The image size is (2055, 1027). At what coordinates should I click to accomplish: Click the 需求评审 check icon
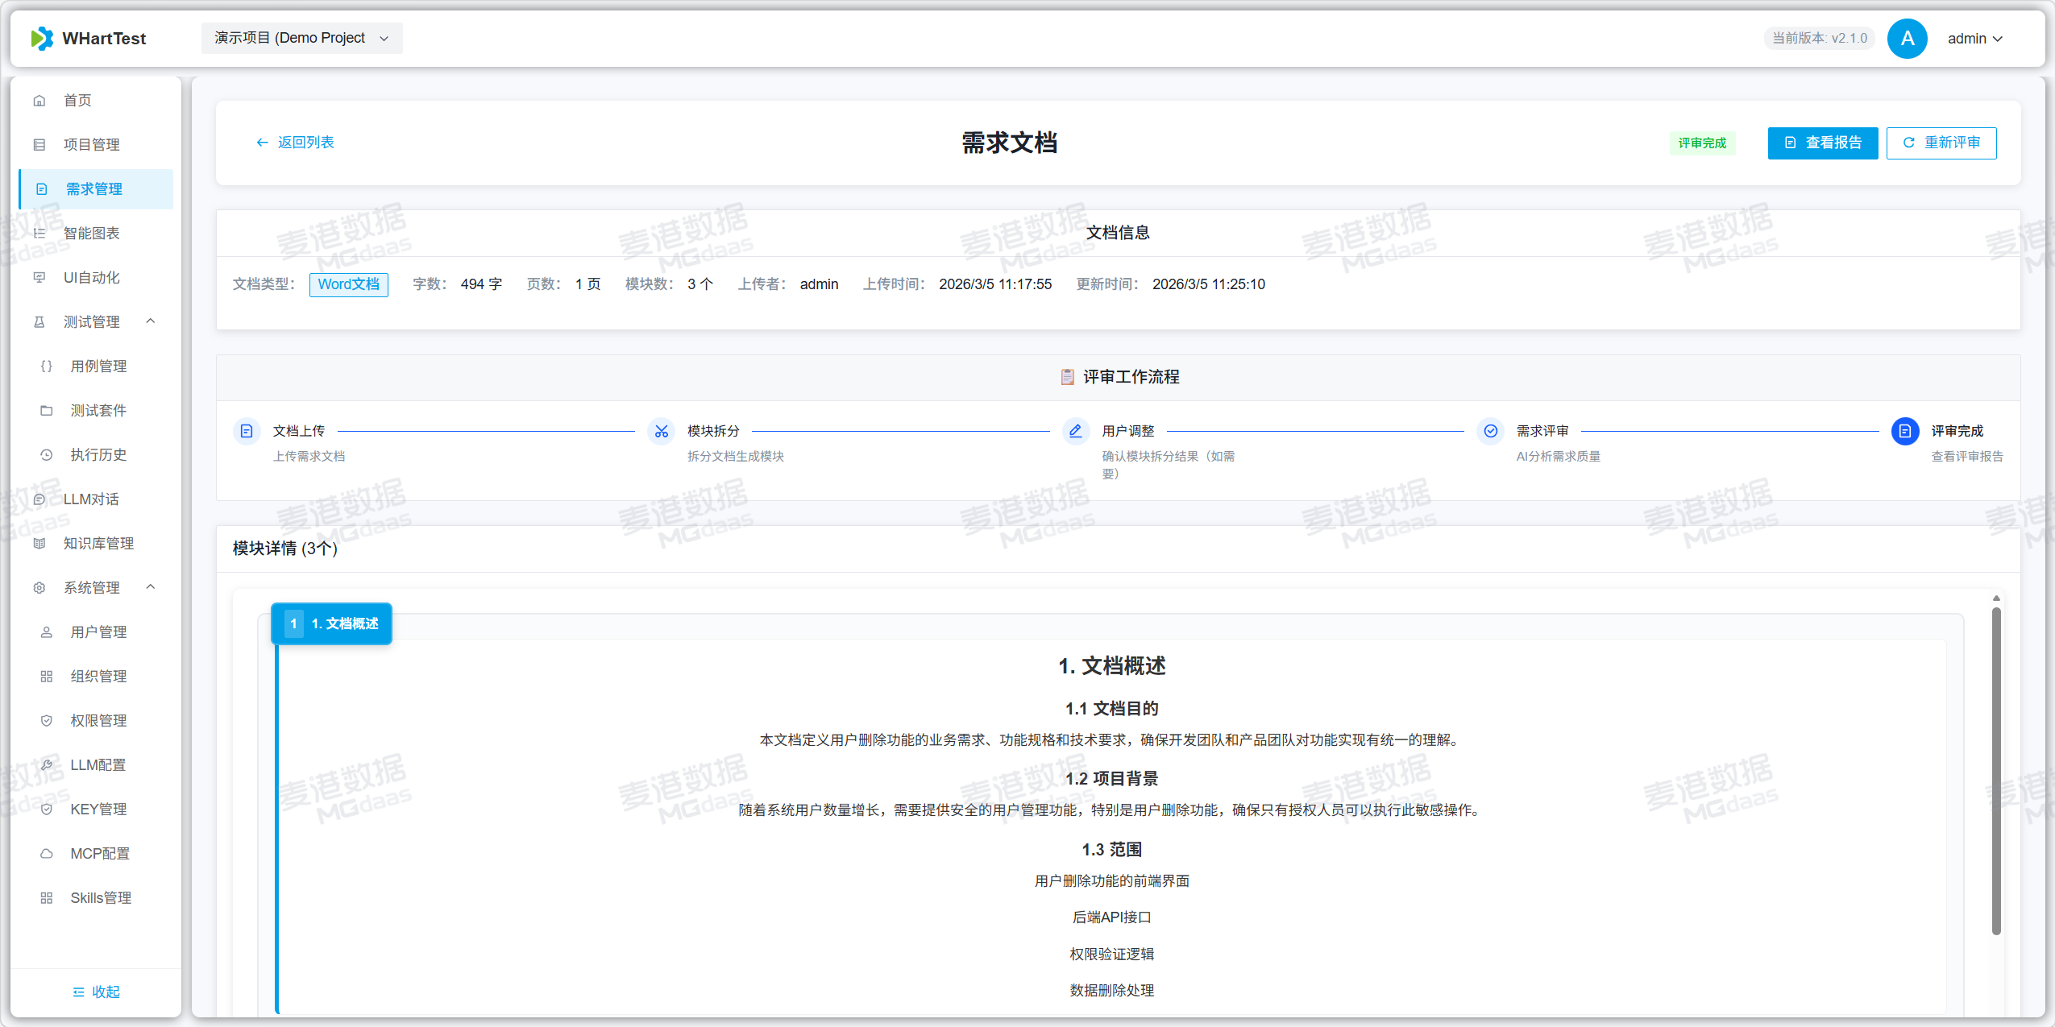click(x=1489, y=431)
